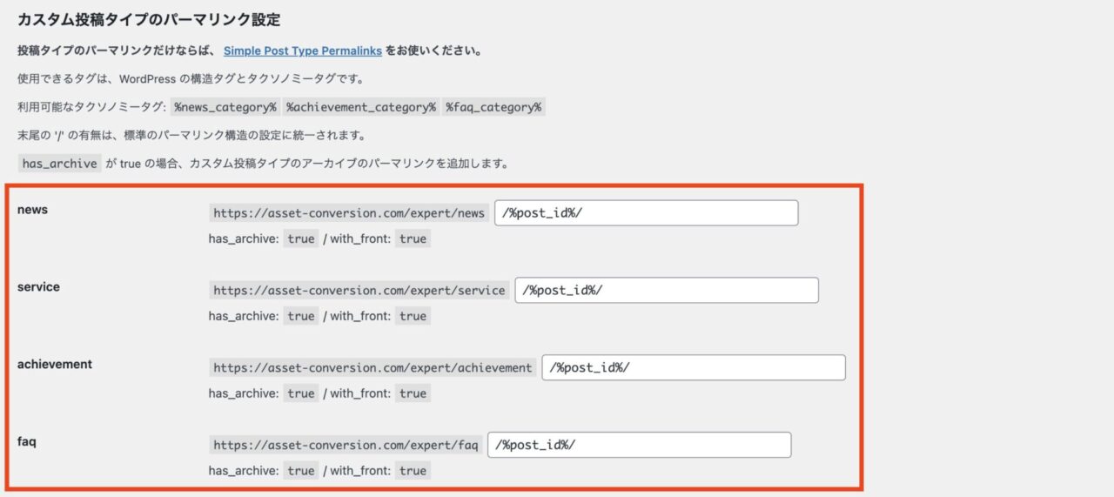1114x497 pixels.
Task: Click the expert/achievement base URL text
Action: (372, 368)
